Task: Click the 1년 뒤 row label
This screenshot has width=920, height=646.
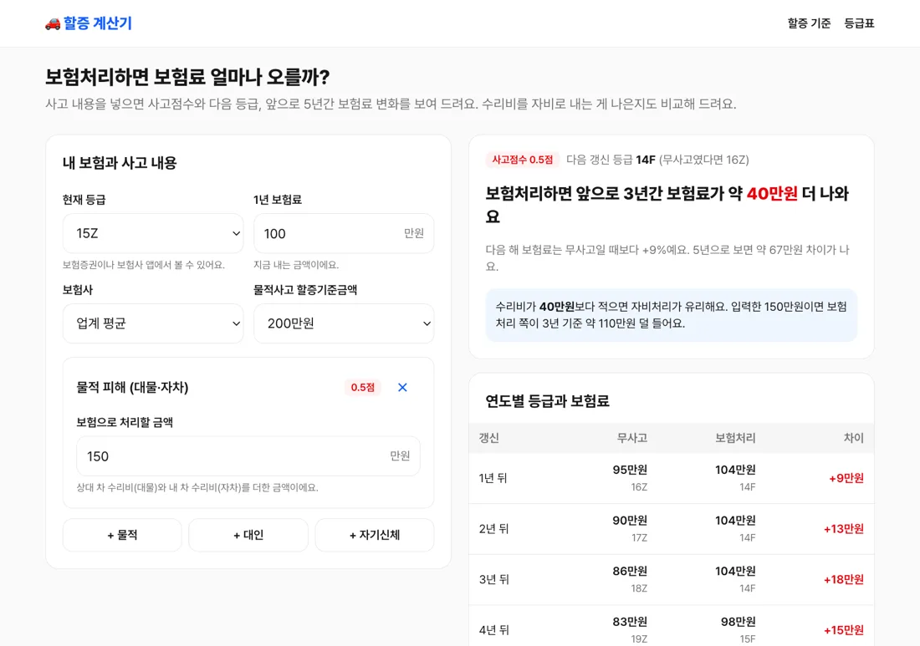Action: pyautogui.click(x=493, y=478)
